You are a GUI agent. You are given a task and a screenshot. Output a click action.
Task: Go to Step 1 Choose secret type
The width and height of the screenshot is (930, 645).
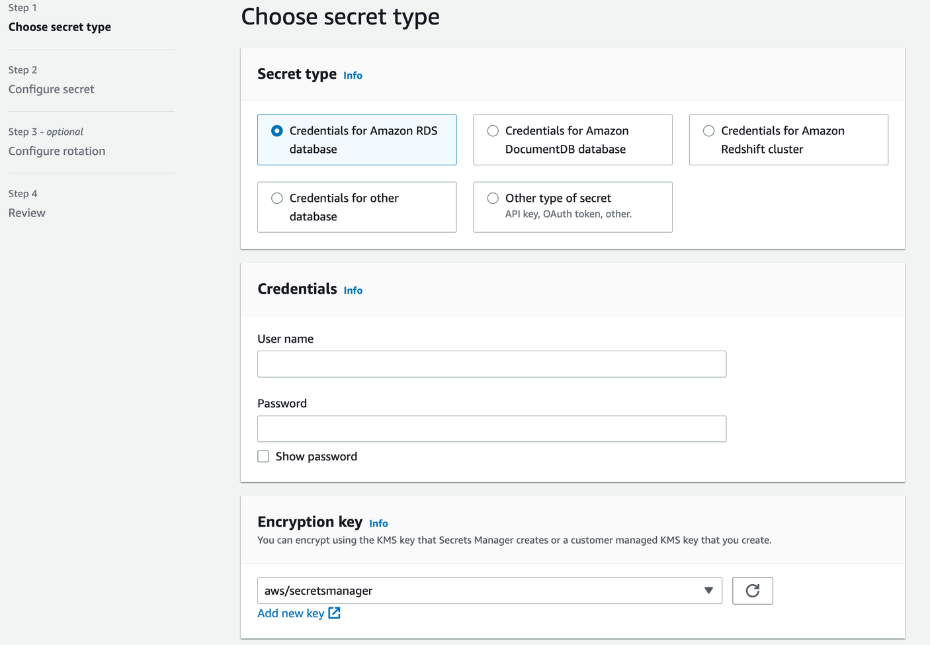point(60,27)
